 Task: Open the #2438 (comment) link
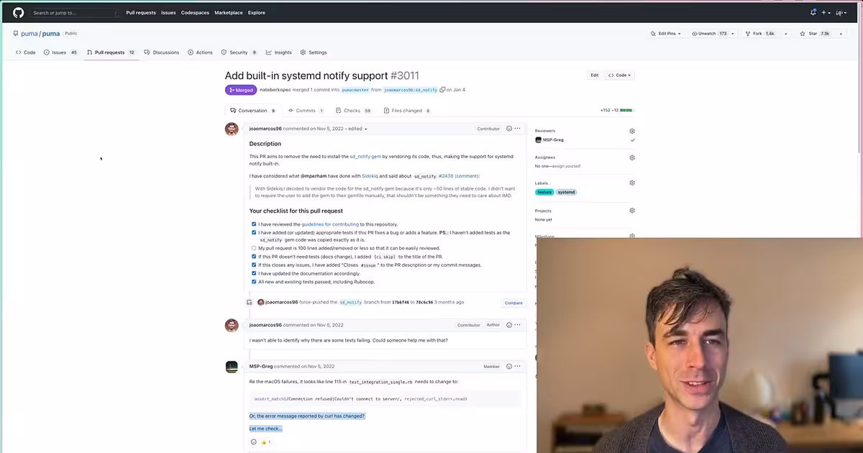pos(459,175)
